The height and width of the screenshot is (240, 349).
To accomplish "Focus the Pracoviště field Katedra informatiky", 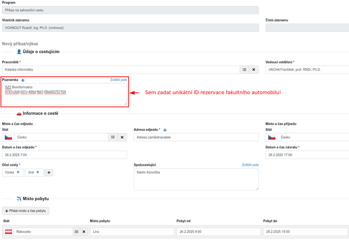I will pos(121,70).
